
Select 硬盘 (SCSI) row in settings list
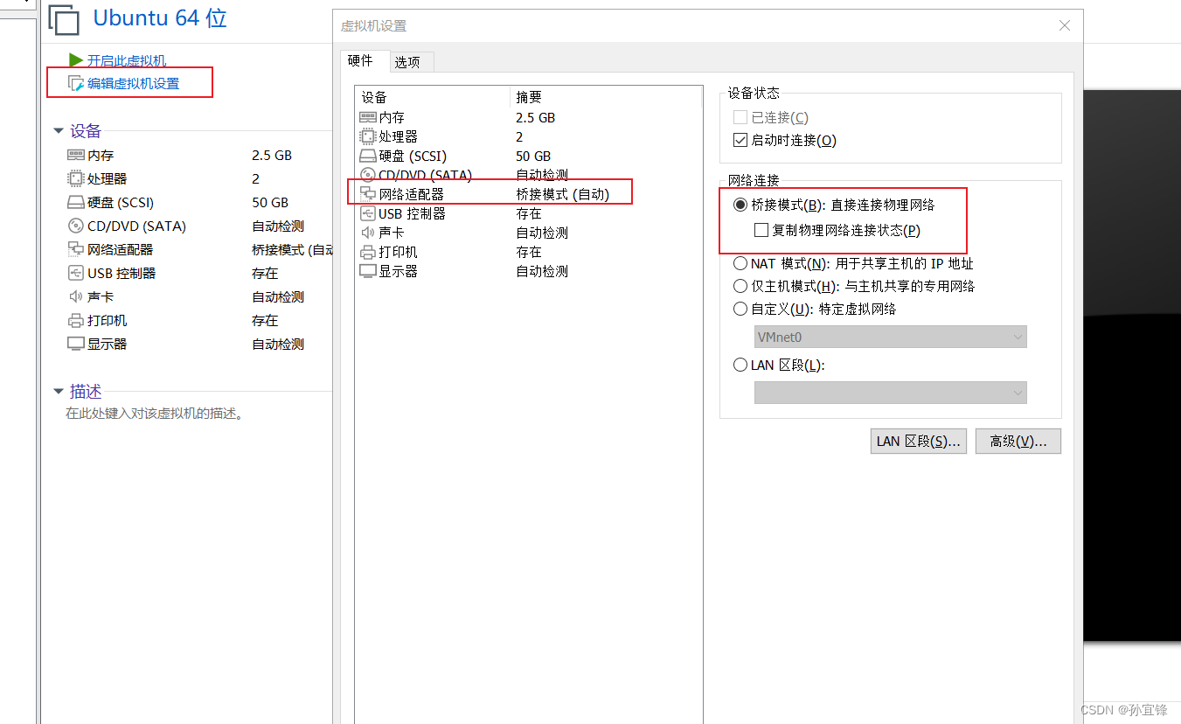(x=529, y=156)
